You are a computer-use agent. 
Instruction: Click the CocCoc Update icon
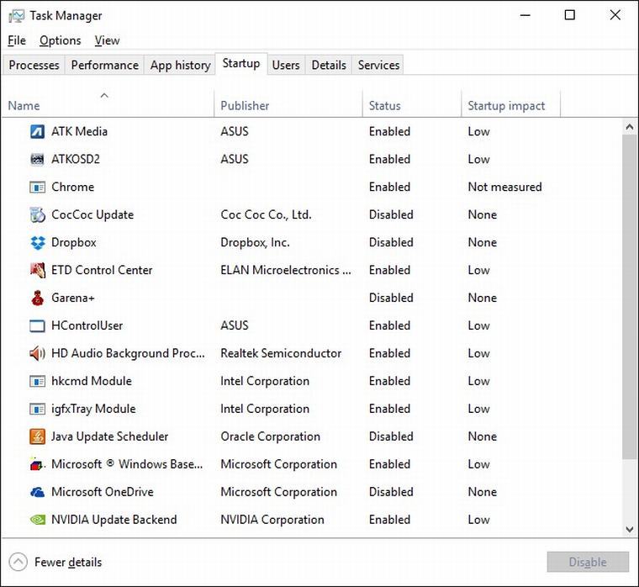[37, 215]
